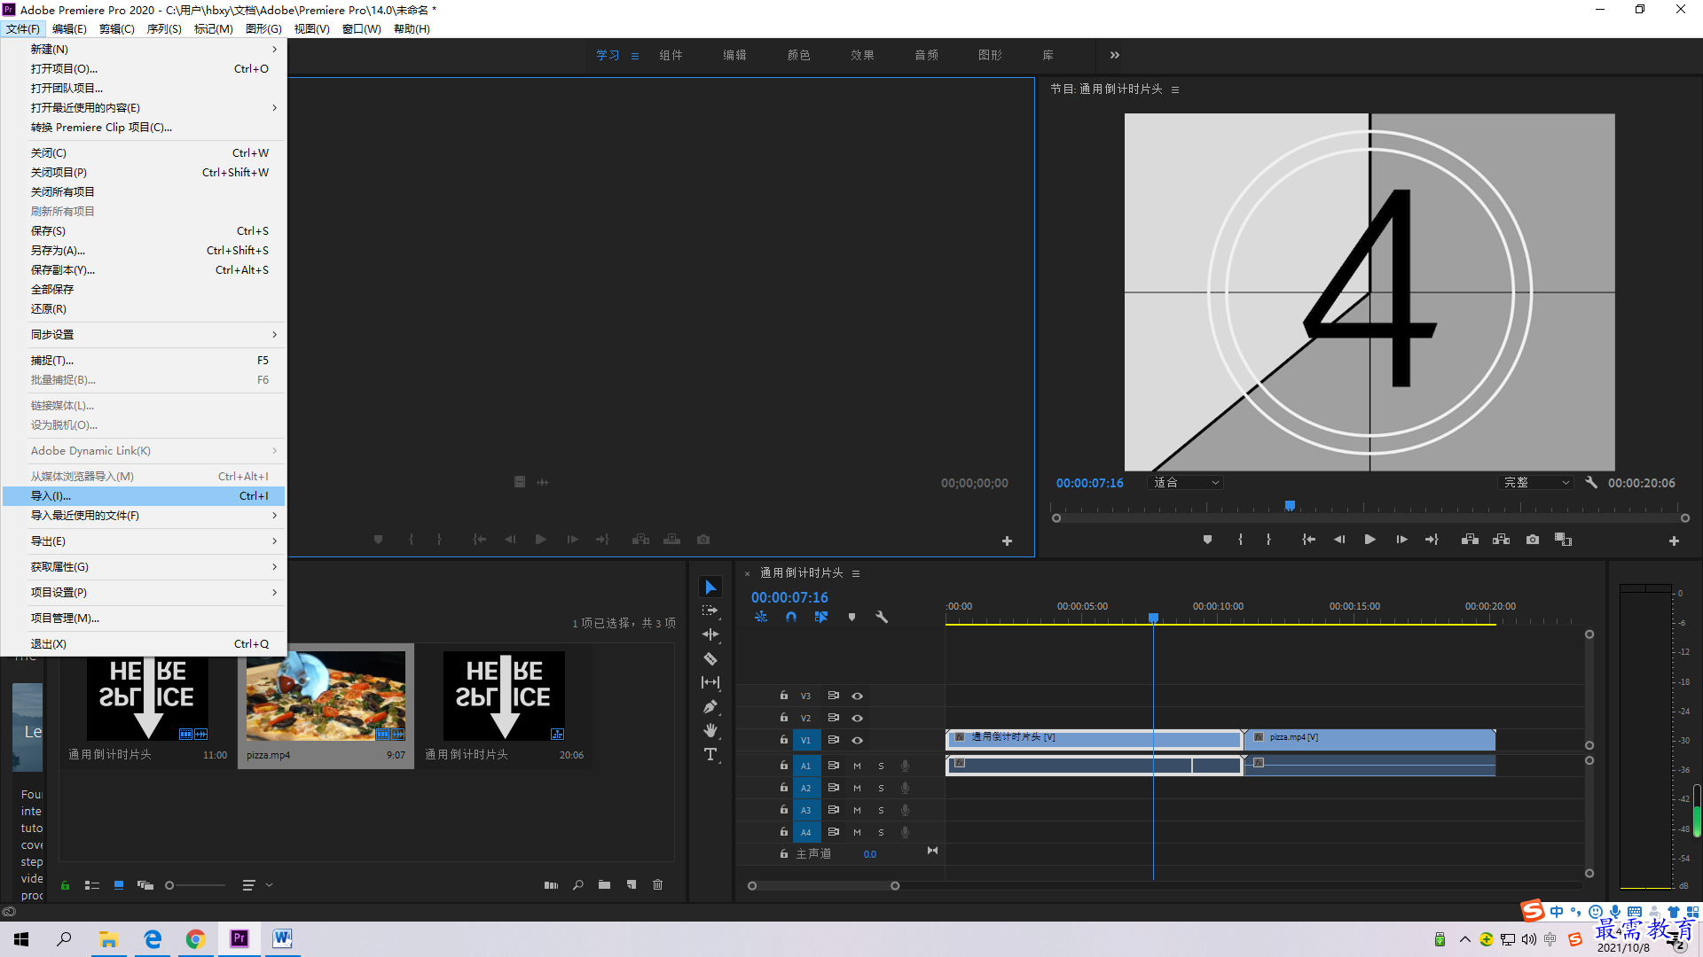
Task: Add marker in timeline header
Action: pyautogui.click(x=851, y=617)
